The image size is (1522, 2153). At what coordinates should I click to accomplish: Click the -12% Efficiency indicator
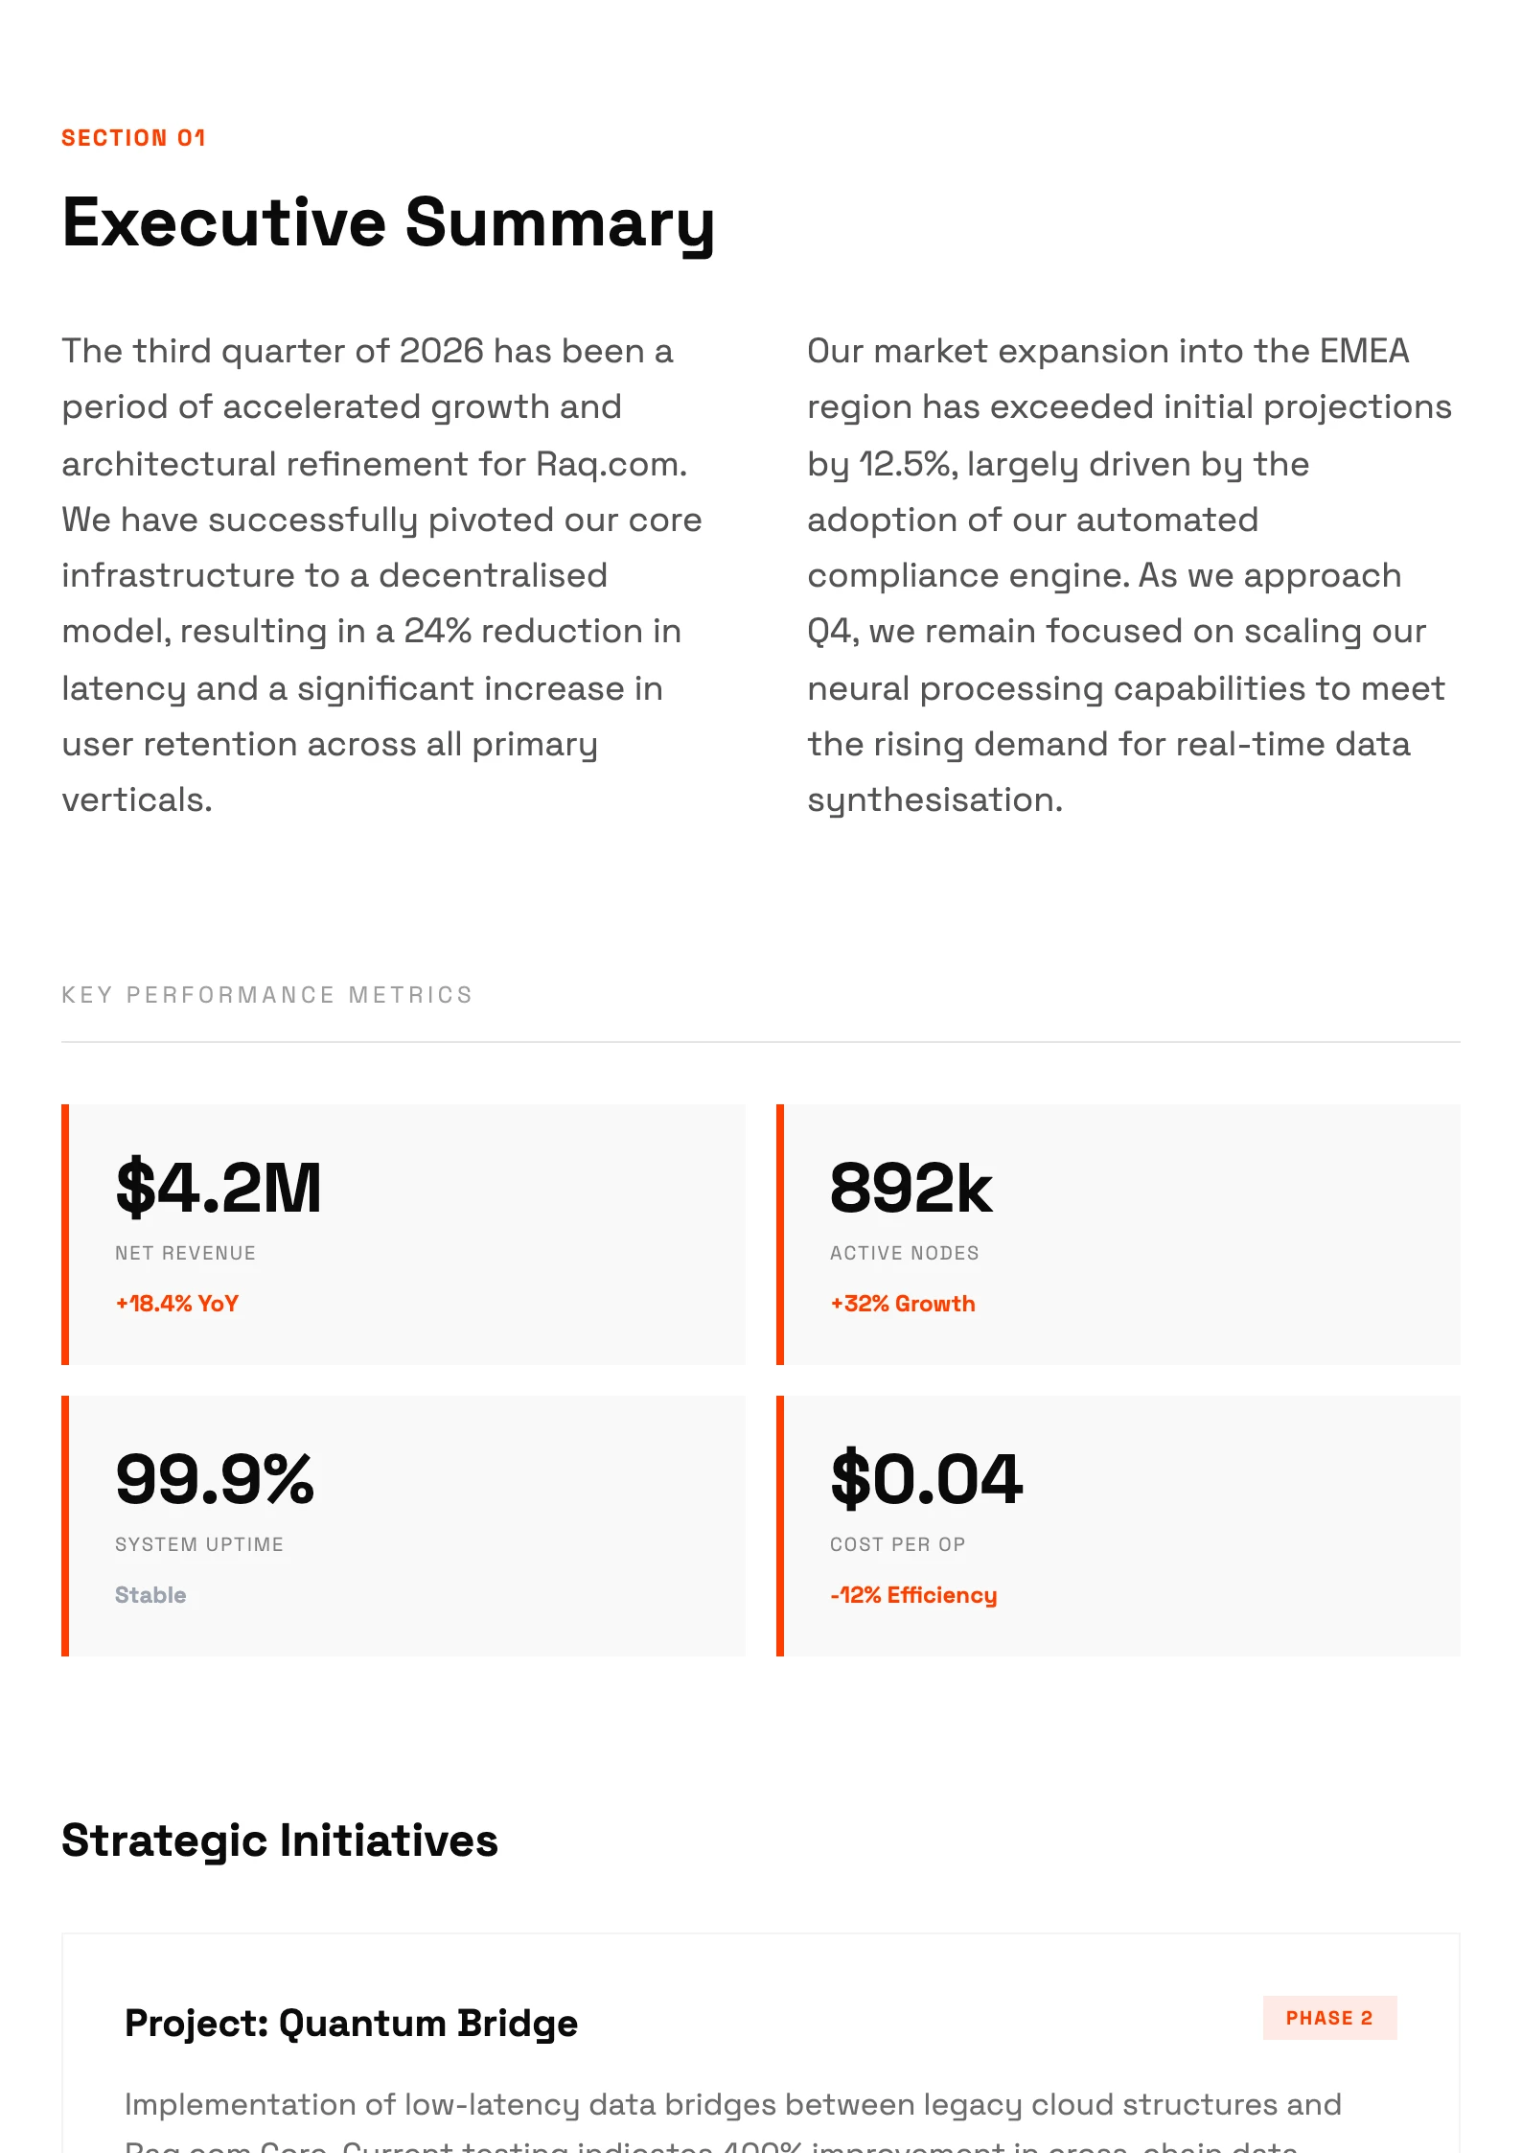click(913, 1595)
